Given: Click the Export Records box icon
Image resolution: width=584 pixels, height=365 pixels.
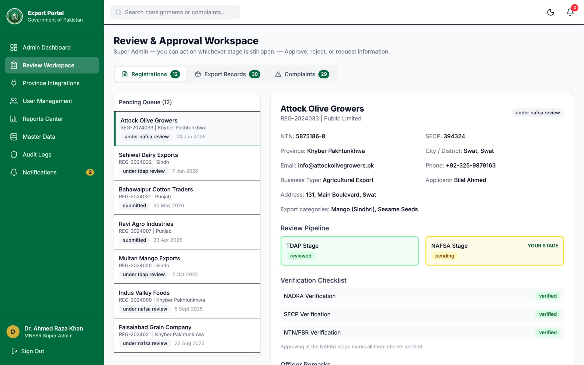Looking at the screenshot, I should [198, 74].
